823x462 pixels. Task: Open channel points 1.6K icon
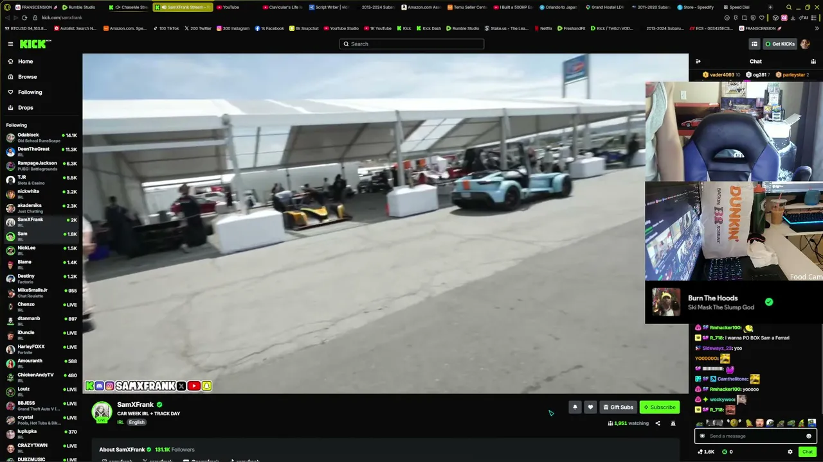pyautogui.click(x=706, y=452)
